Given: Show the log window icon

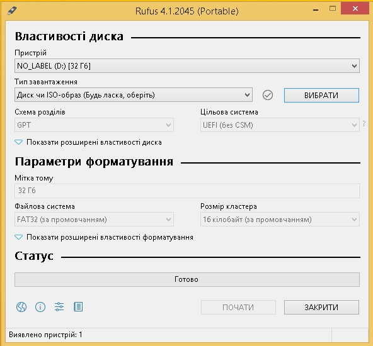Looking at the screenshot, I should [x=78, y=307].
